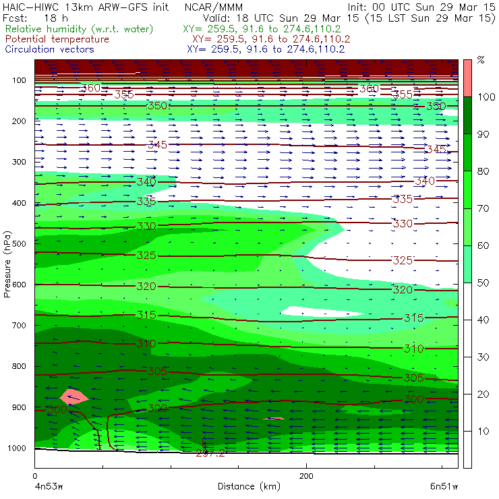Click the '6n51w' end coordinate label
This screenshot has height=499, width=499.
[x=444, y=487]
